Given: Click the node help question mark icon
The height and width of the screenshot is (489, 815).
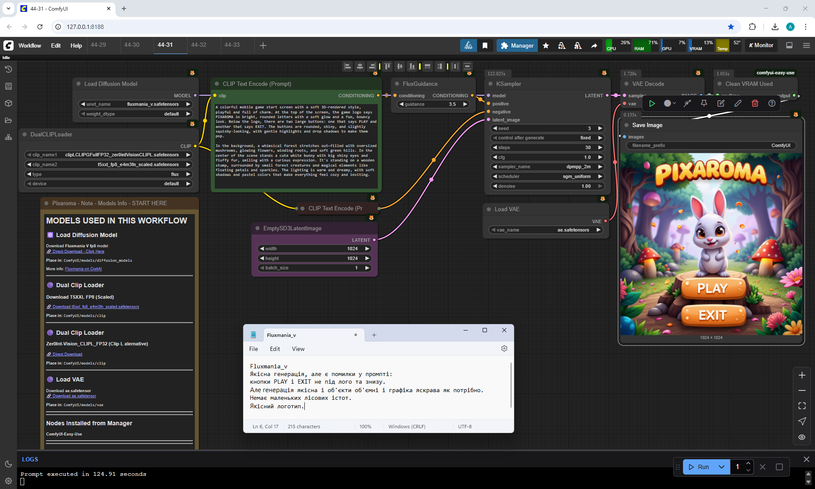Looking at the screenshot, I should (x=772, y=103).
